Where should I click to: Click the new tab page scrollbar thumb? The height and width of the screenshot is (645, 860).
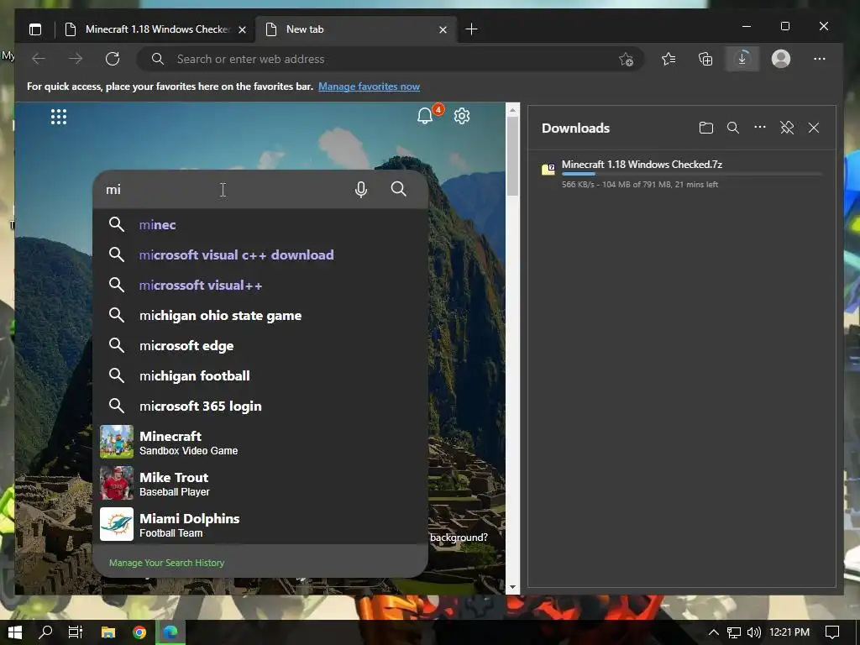point(512,156)
